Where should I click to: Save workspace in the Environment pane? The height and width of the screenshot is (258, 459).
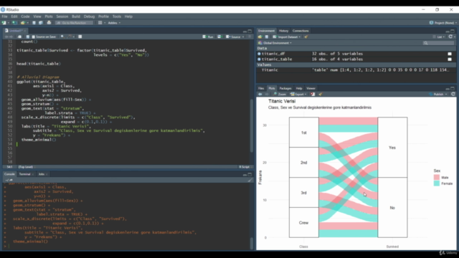coord(267,37)
